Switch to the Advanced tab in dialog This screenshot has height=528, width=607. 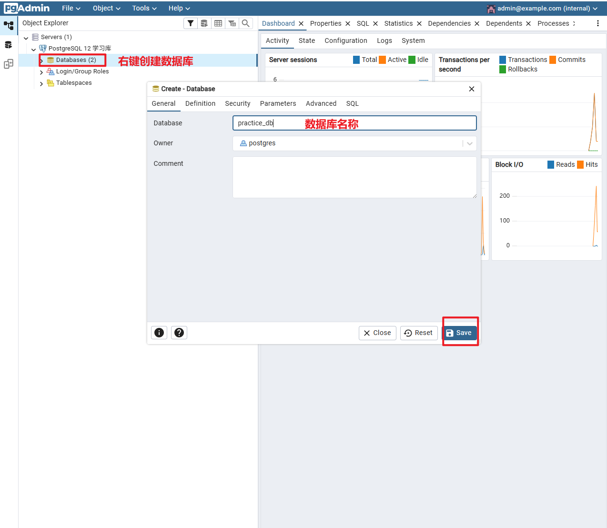click(321, 103)
